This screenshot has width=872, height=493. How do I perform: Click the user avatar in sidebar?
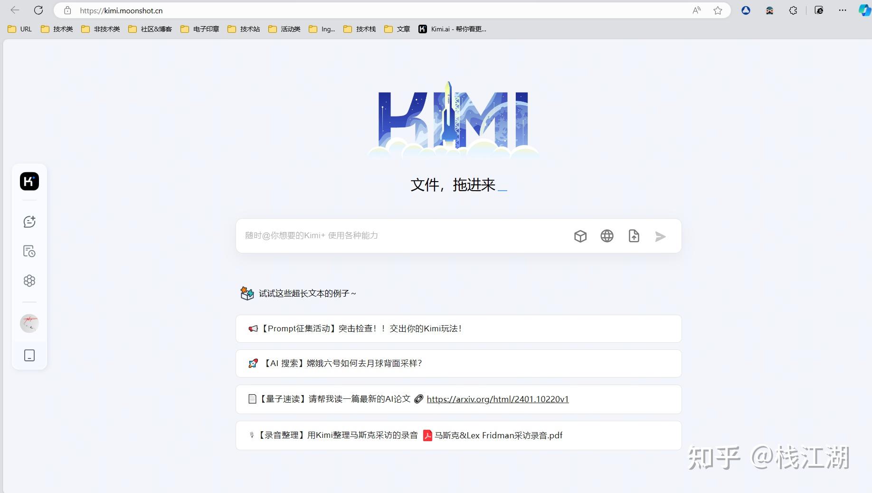point(29,323)
